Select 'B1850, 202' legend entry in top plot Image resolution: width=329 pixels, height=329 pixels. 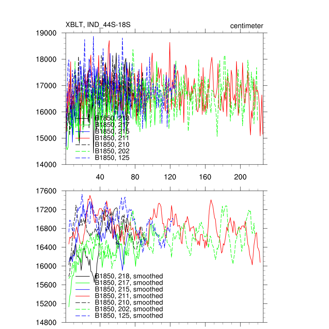click(112, 151)
